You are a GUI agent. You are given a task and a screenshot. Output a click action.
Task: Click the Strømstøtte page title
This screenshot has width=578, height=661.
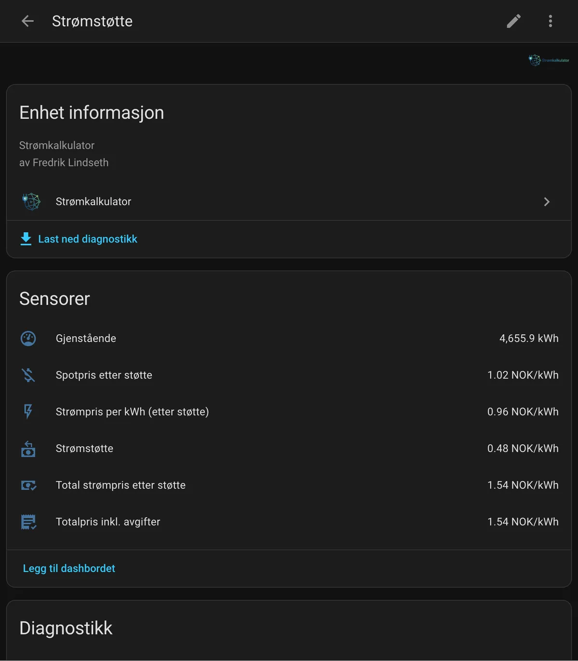tap(92, 21)
